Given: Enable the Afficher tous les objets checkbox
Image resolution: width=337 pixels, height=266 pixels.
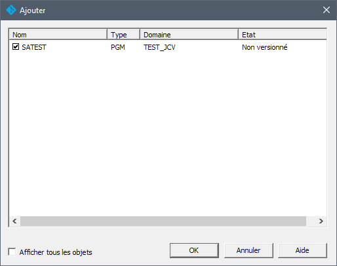Looking at the screenshot, I should pyautogui.click(x=12, y=252).
